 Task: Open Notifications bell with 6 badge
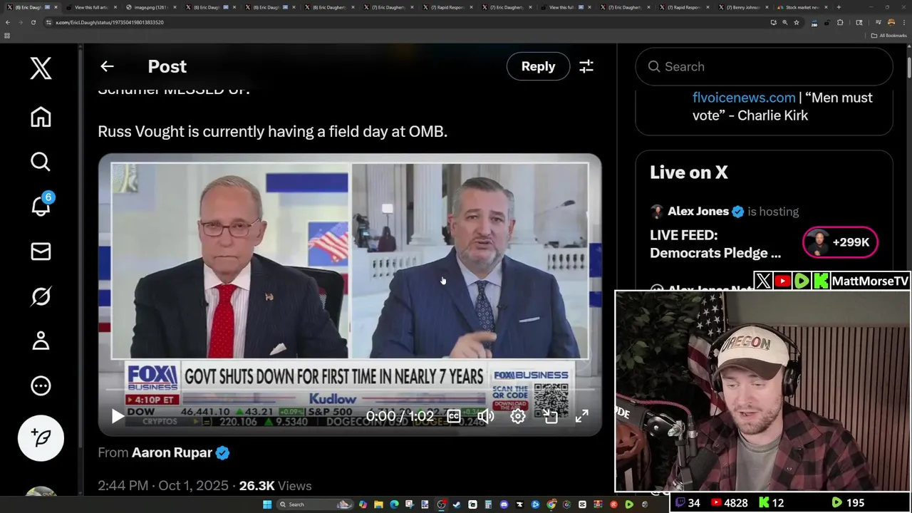41,205
